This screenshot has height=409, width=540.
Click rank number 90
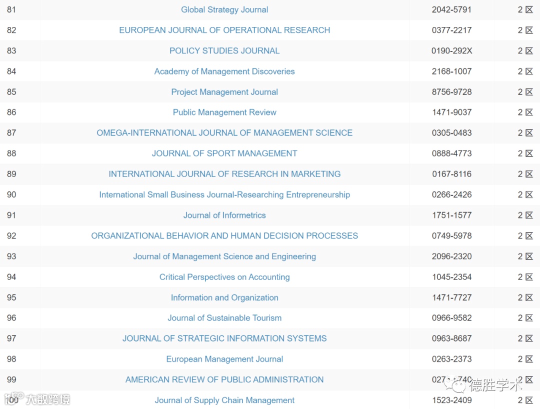(11, 194)
